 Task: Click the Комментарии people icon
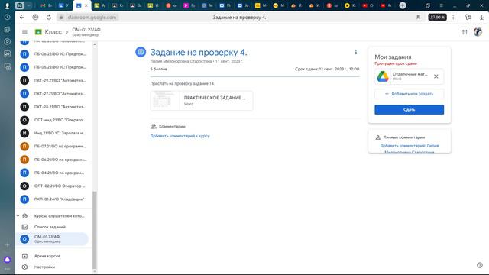coord(153,126)
